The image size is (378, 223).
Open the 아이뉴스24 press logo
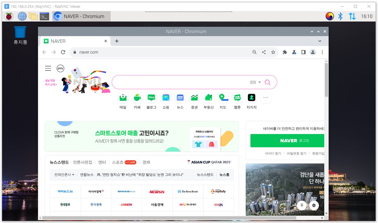pos(65,192)
